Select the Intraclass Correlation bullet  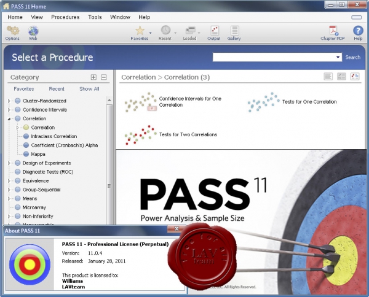[26, 136]
